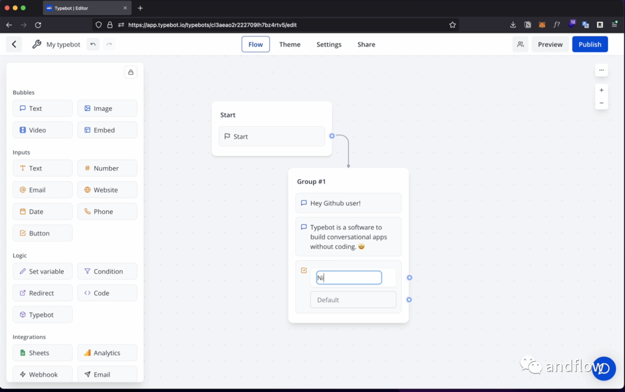Pick the Date input block
This screenshot has width=625, height=392.
(x=43, y=212)
